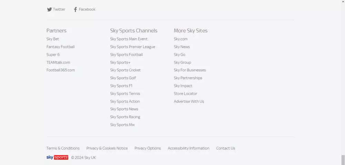Open the Sky Go link
The image size is (345, 165).
tap(179, 54)
